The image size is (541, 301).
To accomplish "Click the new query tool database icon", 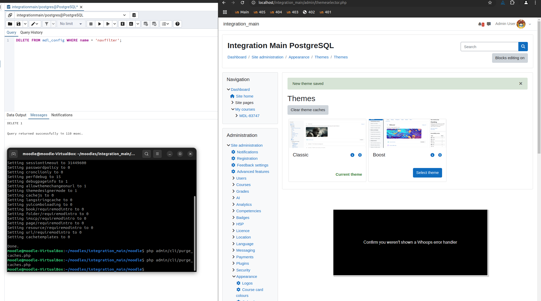I will point(134,15).
